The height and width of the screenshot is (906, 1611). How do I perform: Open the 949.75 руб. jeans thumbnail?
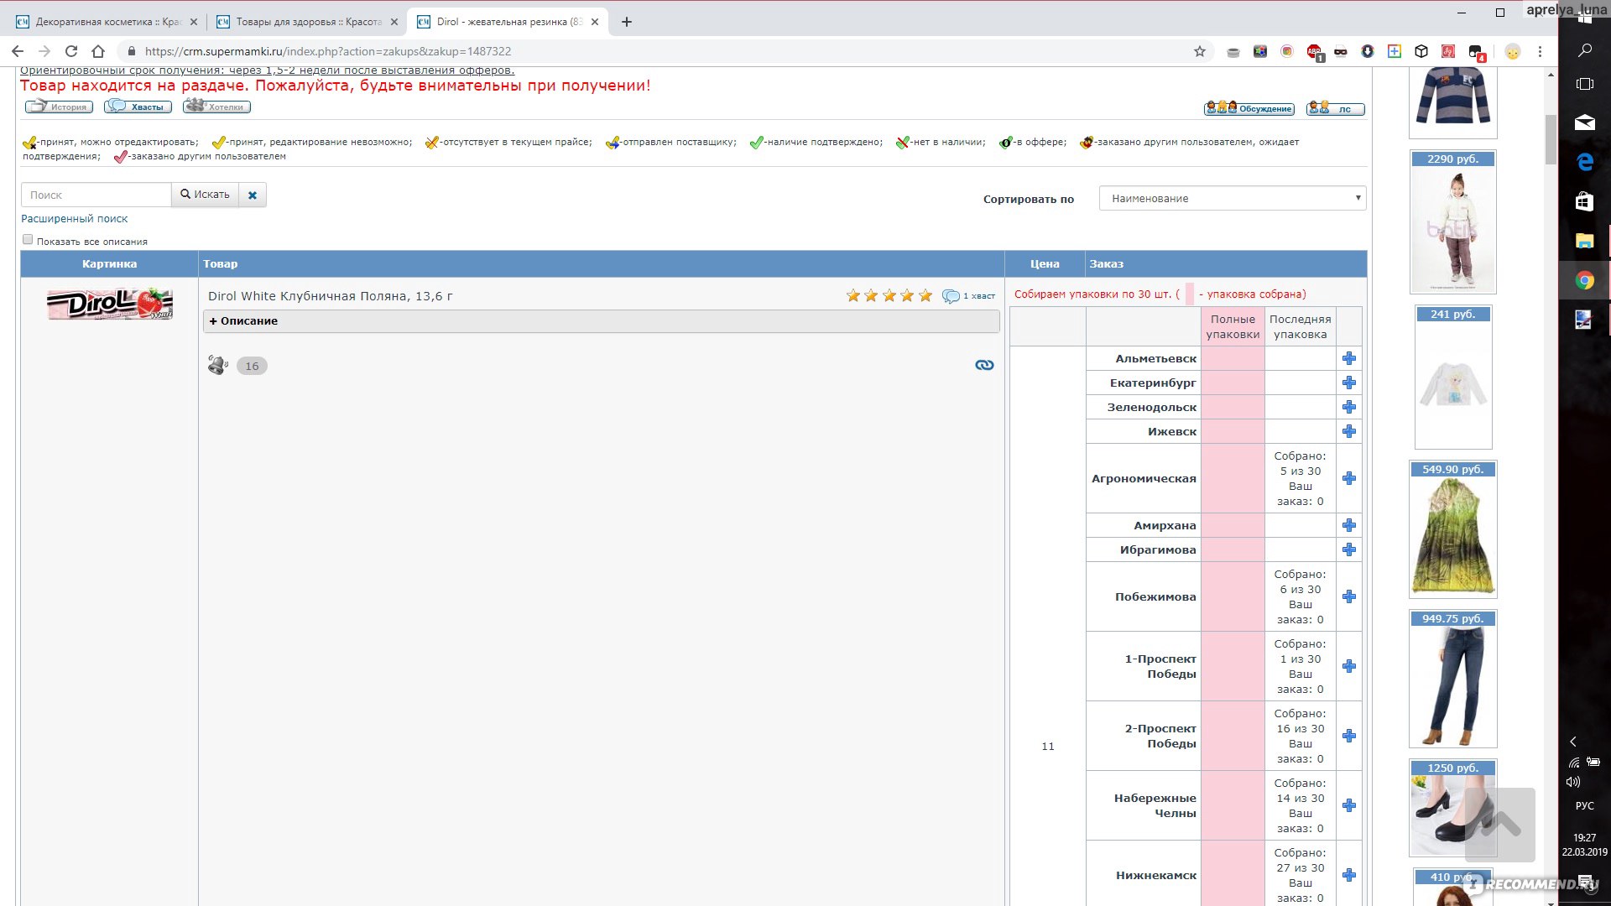[1452, 679]
